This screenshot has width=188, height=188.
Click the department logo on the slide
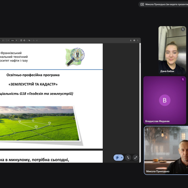pyautogui.click(x=75, y=56)
